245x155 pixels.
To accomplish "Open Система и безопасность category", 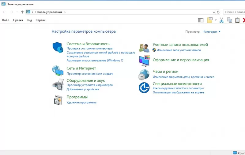I will pyautogui.click(x=88, y=44).
